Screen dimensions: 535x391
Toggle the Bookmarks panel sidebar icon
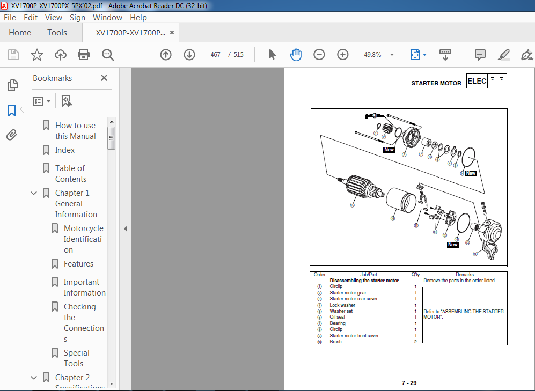[12, 110]
